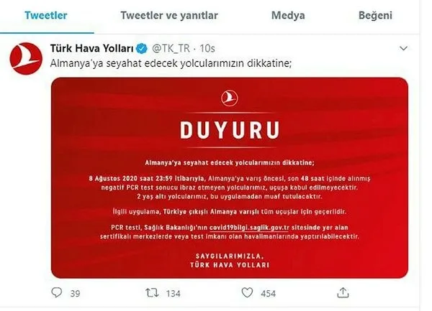This screenshot has width=432, height=311.
Task: Click the tweet text about Almanya passengers
Action: click(171, 63)
